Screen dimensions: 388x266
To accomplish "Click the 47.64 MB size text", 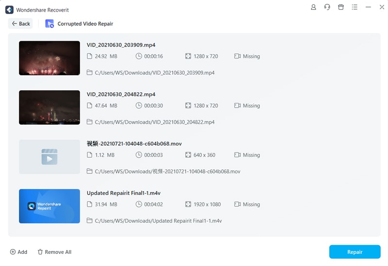I will coord(106,106).
